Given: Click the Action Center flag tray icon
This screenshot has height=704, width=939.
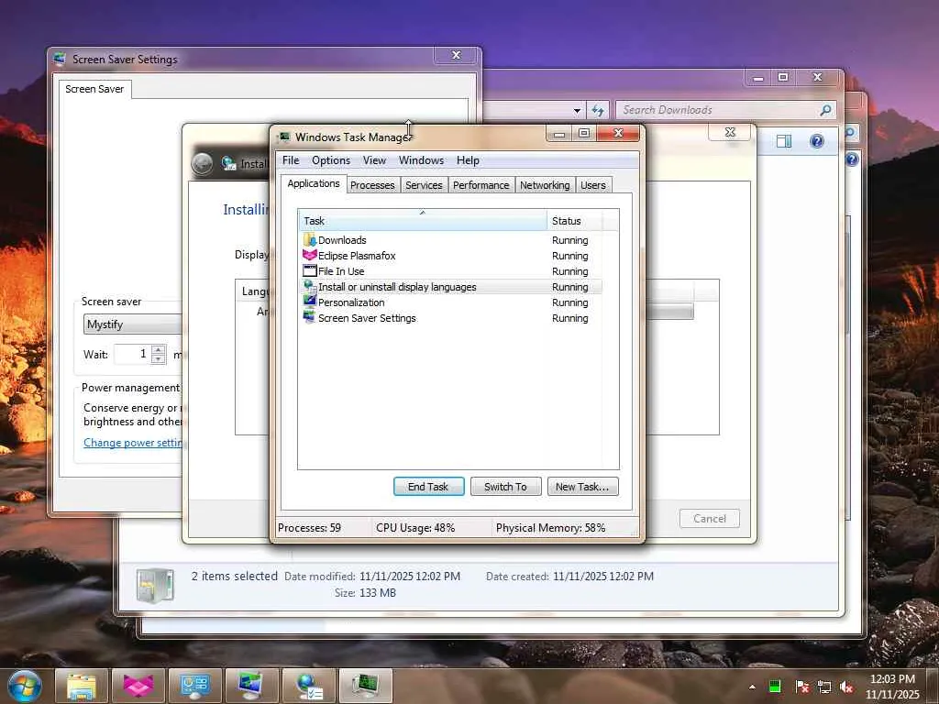Looking at the screenshot, I should coord(802,687).
